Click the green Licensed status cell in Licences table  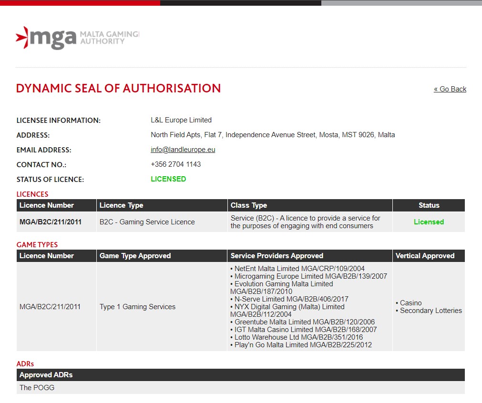tap(429, 222)
